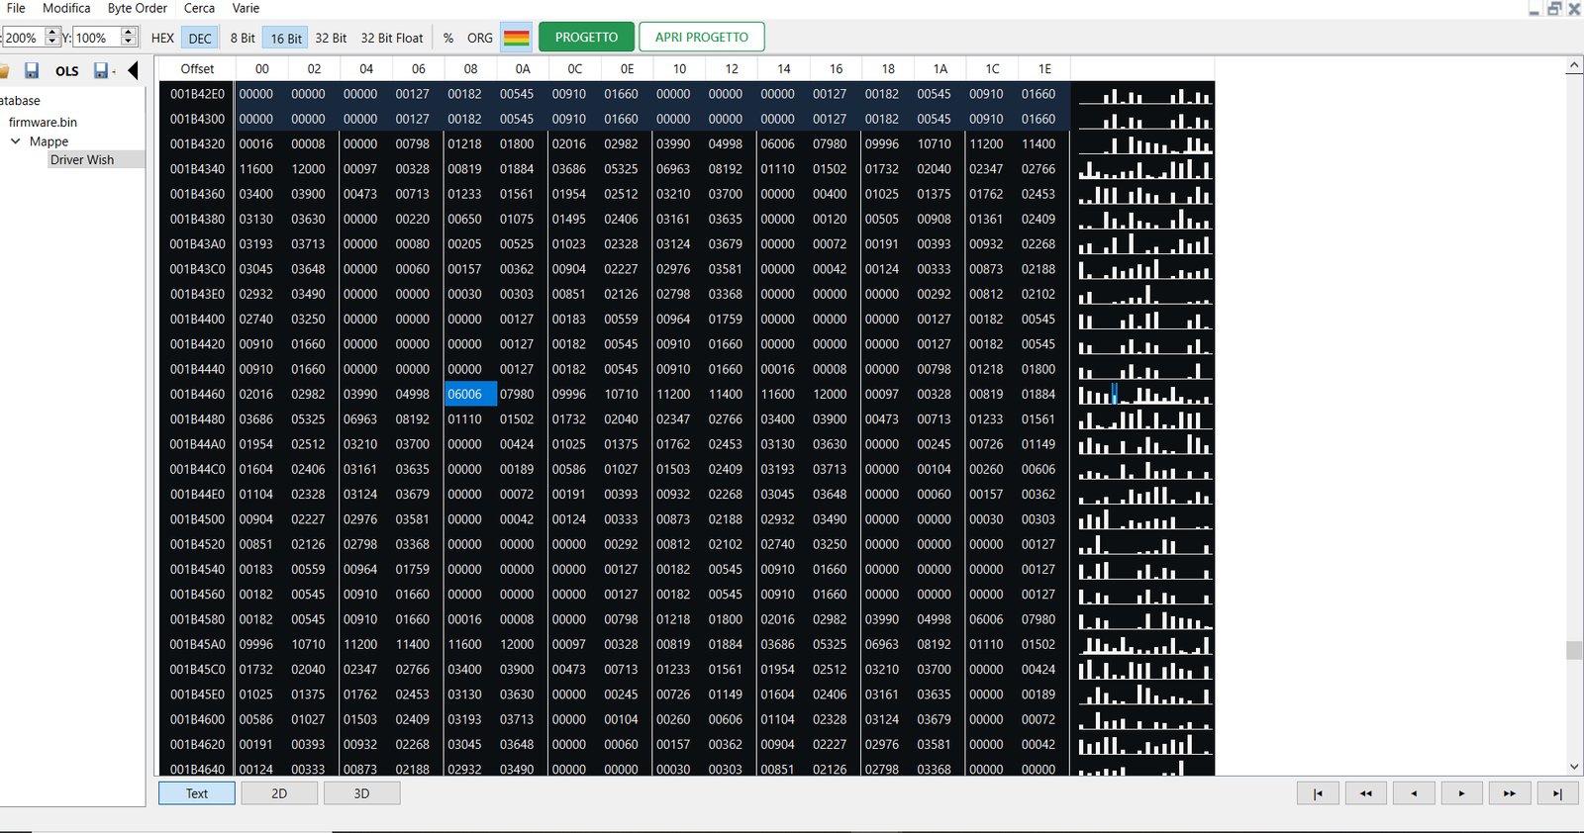This screenshot has width=1584, height=833.
Task: Open the Cerca menu
Action: tap(199, 8)
